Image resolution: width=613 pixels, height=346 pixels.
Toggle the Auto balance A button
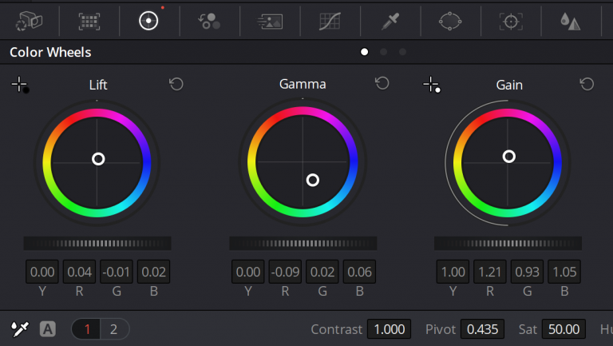click(x=48, y=329)
